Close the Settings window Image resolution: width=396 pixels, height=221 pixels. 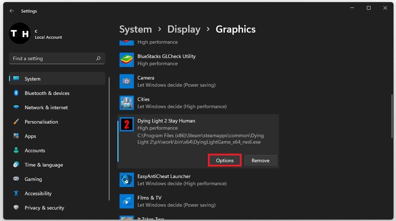[x=385, y=8]
